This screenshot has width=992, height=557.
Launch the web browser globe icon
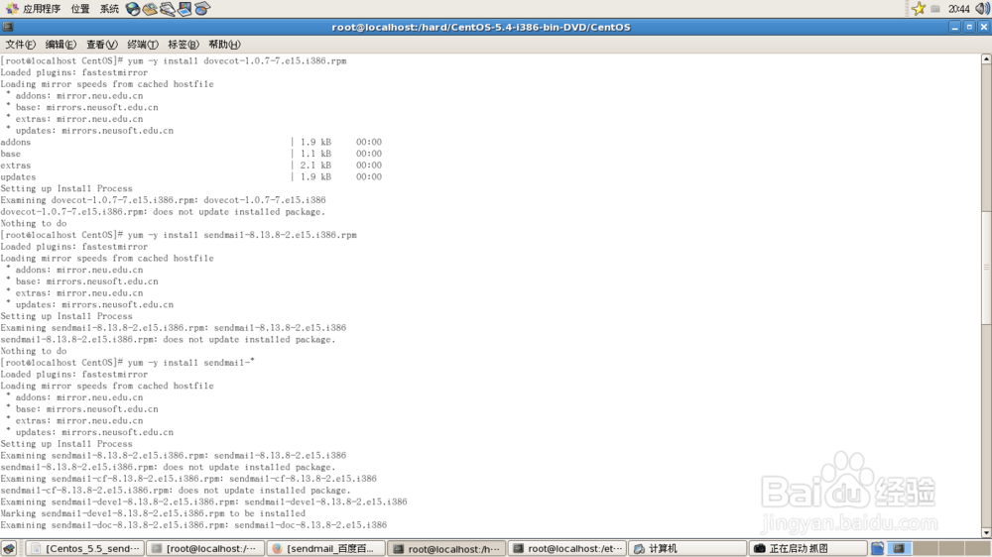(133, 9)
